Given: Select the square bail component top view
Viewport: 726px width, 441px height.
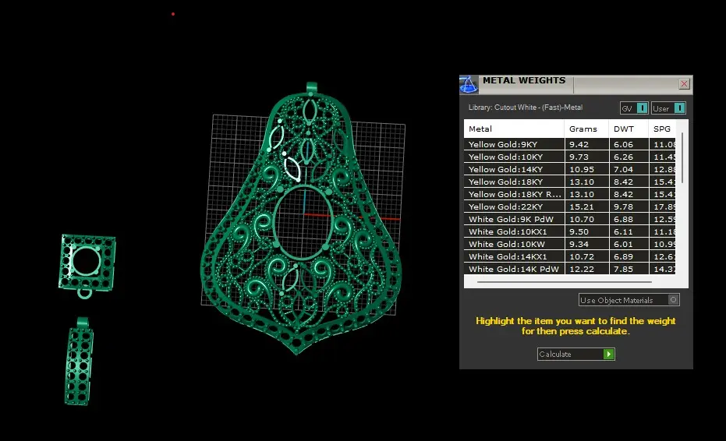Looking at the screenshot, I should coord(87,266).
